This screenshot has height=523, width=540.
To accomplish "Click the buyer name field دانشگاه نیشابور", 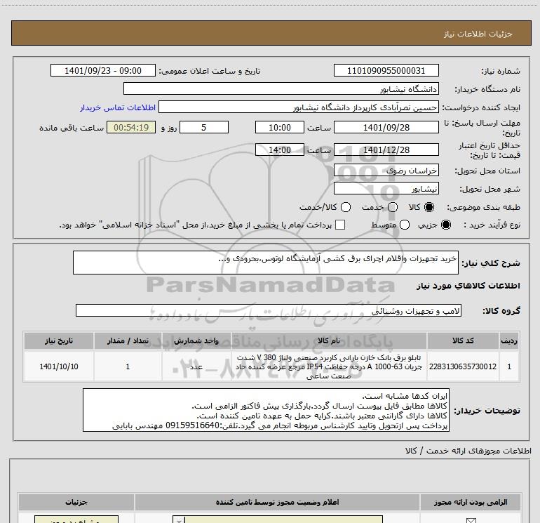I will click(x=281, y=89).
